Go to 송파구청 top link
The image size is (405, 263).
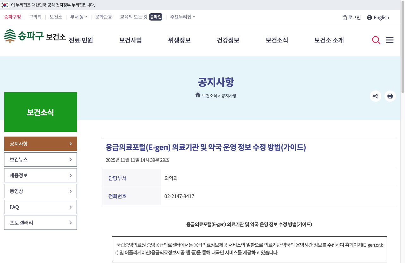click(12, 17)
